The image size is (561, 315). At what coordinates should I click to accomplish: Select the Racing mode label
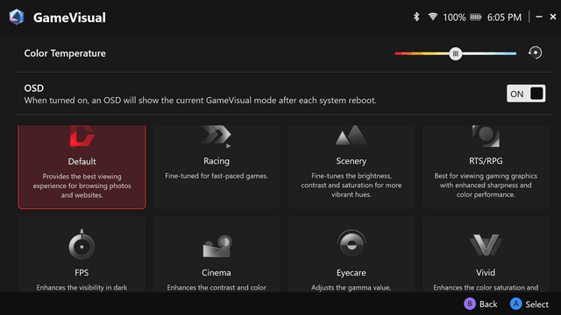pos(217,161)
